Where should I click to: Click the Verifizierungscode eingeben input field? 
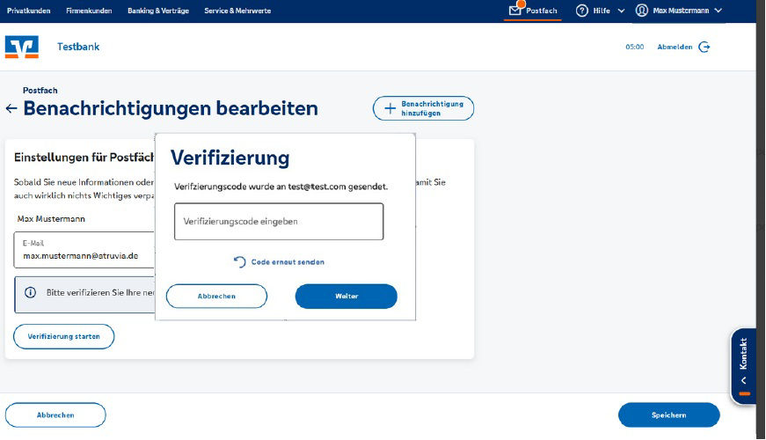coord(279,222)
